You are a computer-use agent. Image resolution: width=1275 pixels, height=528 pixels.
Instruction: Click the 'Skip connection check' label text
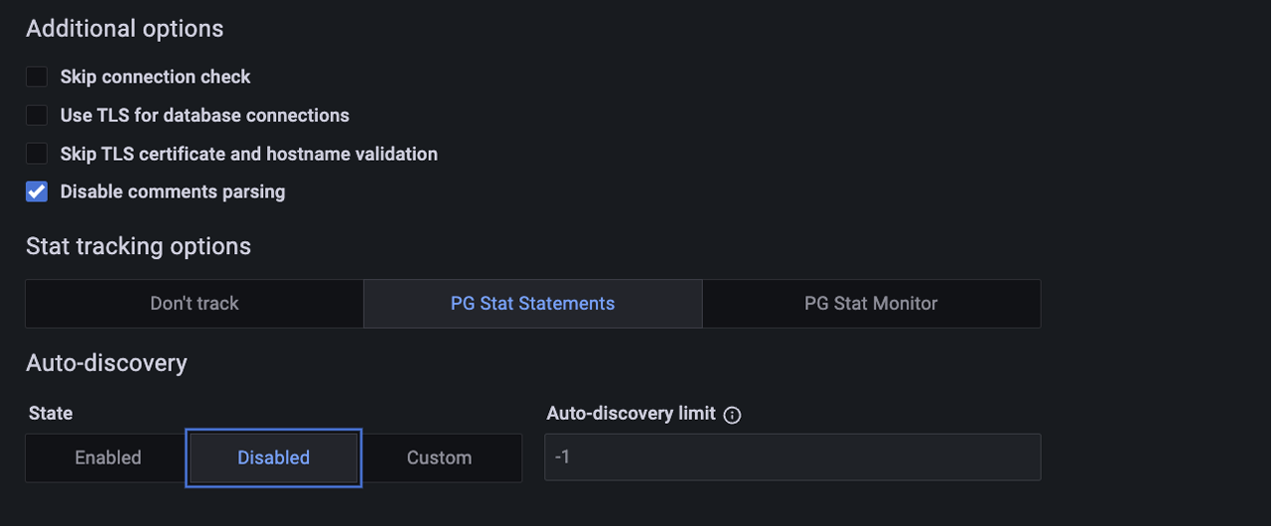coord(155,77)
